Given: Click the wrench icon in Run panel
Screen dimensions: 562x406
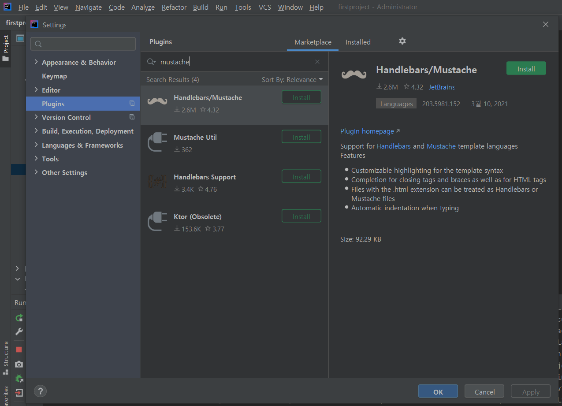Looking at the screenshot, I should tap(19, 332).
